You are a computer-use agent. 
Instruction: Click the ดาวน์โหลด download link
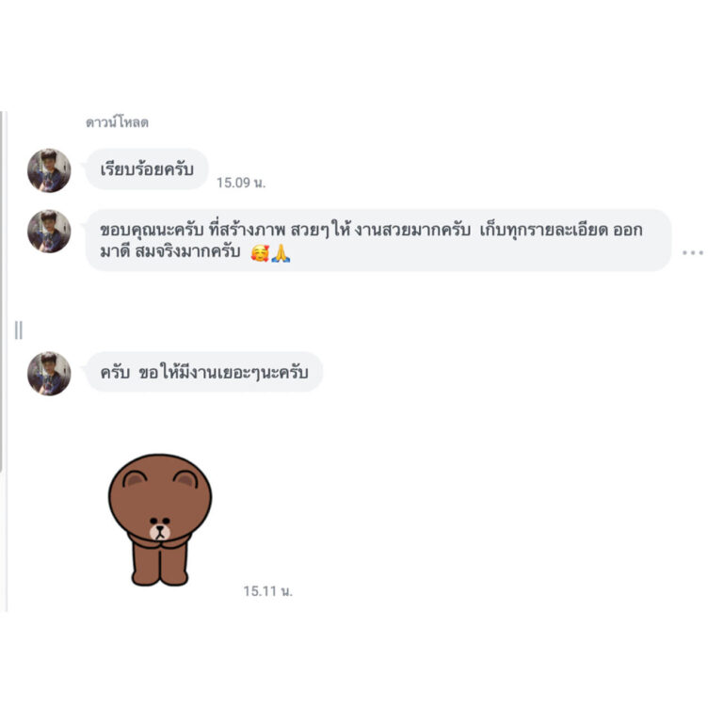tap(117, 122)
